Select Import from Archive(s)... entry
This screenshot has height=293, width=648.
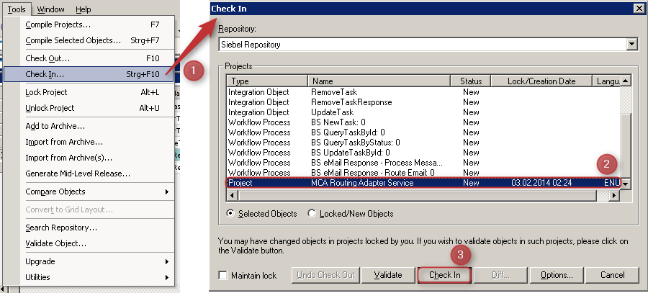click(x=89, y=158)
